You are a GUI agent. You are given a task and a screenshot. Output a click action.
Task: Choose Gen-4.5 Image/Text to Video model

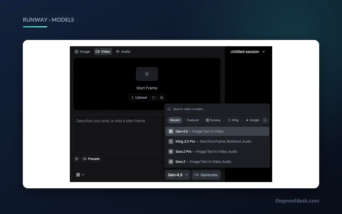pos(217,131)
